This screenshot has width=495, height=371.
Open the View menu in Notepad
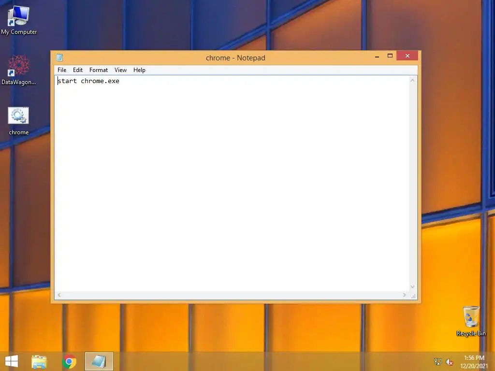120,70
